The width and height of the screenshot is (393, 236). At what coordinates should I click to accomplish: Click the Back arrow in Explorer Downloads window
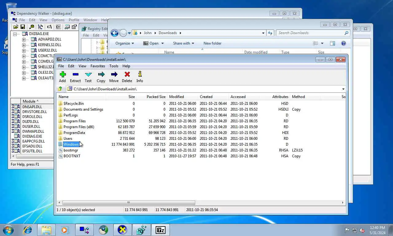pos(115,33)
